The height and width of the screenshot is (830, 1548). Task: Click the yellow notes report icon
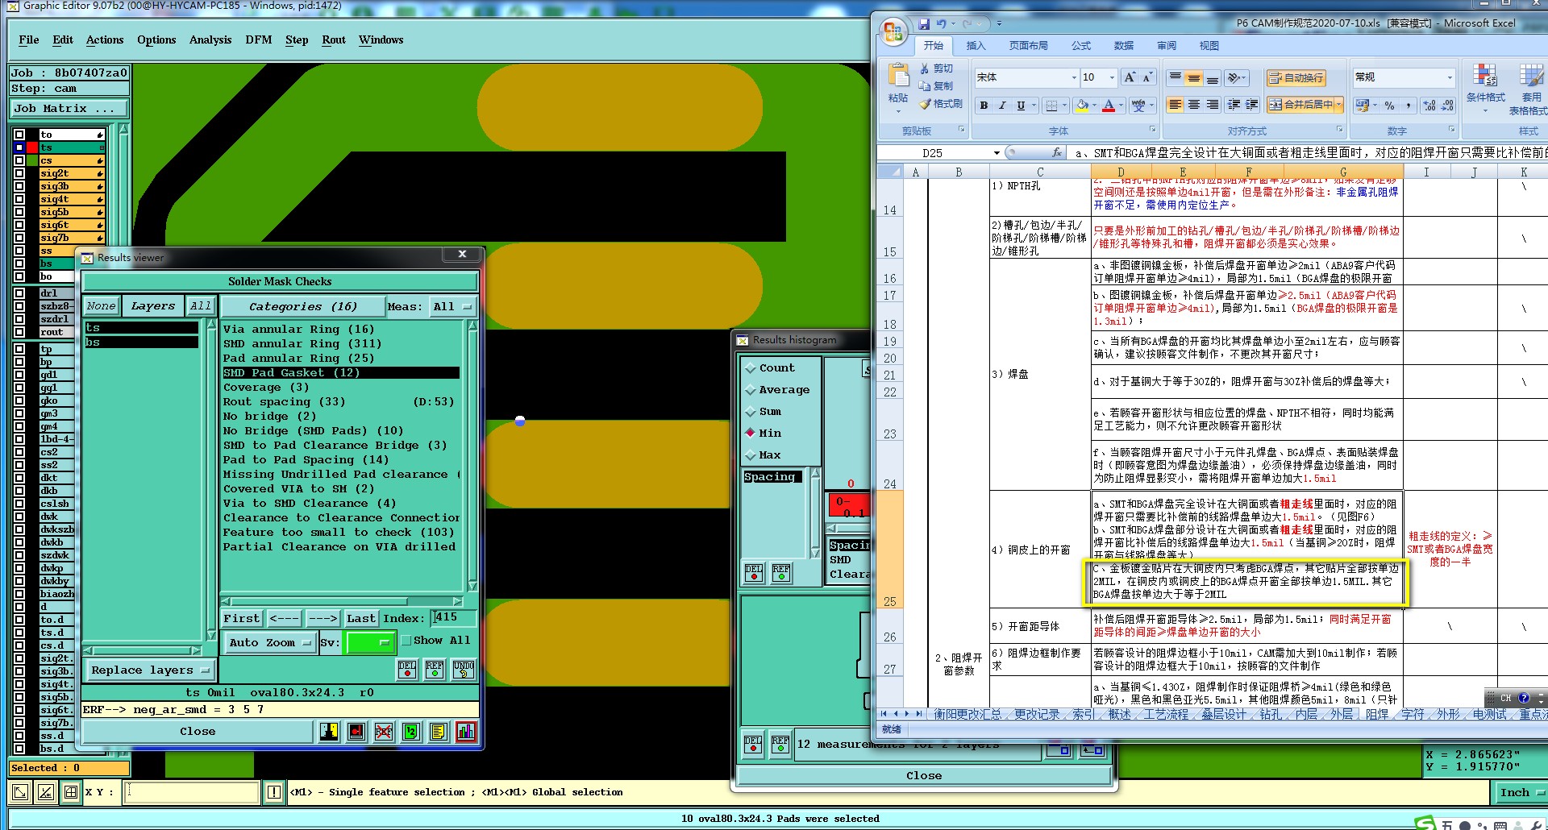point(439,732)
